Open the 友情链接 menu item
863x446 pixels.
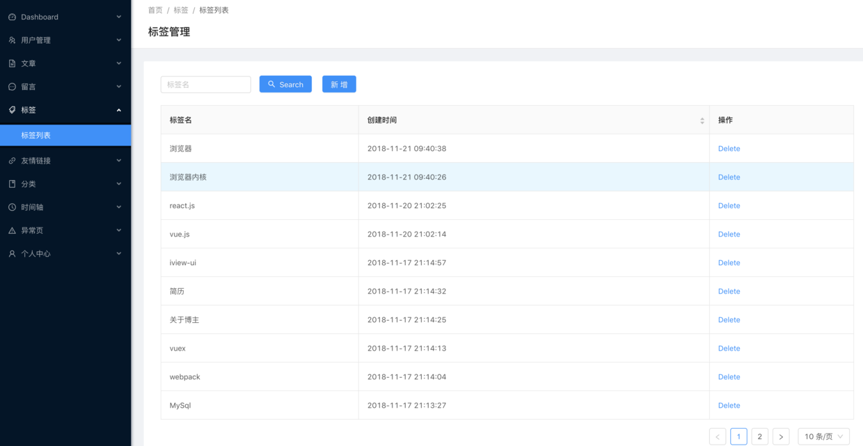click(65, 161)
